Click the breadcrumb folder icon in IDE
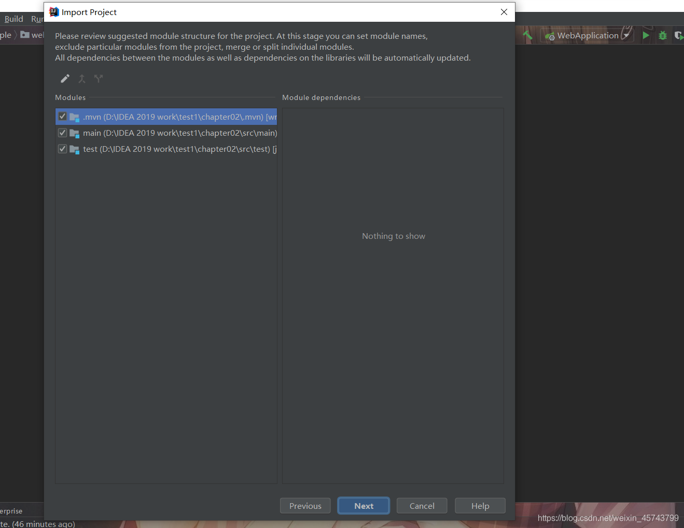684x528 pixels. click(x=25, y=35)
